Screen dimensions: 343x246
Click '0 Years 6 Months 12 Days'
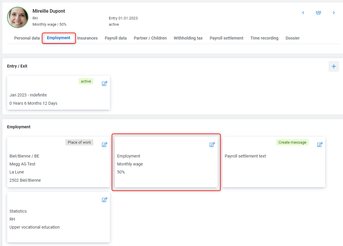(x=33, y=103)
